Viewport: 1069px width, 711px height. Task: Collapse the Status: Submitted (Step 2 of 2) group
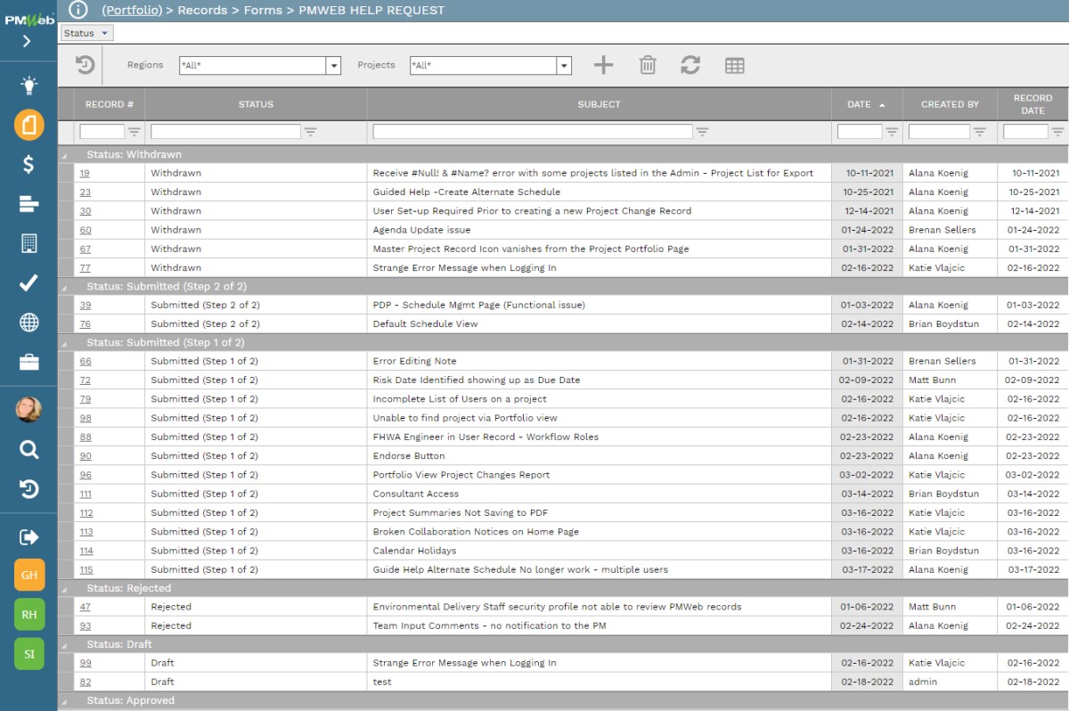point(64,288)
